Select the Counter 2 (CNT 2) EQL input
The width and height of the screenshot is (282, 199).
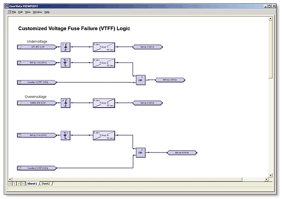[x=37, y=168]
